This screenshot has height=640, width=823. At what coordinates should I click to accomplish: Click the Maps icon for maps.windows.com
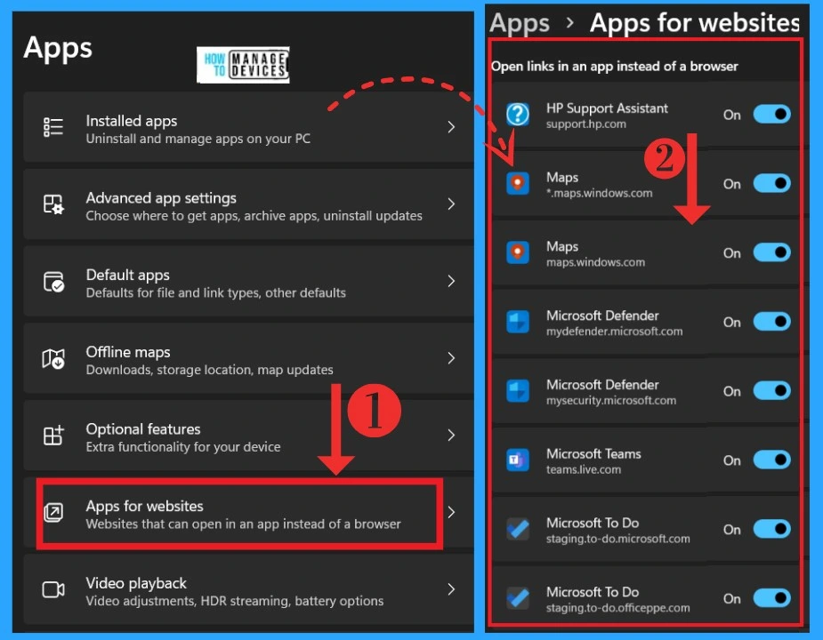coord(518,252)
